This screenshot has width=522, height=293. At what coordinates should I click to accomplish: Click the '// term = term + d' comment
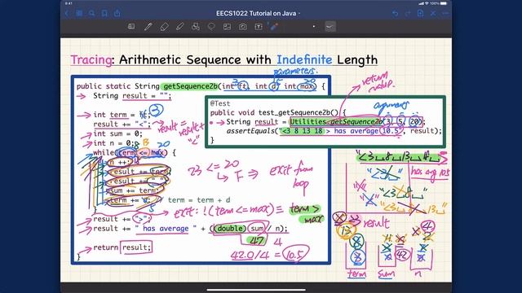click(195, 200)
